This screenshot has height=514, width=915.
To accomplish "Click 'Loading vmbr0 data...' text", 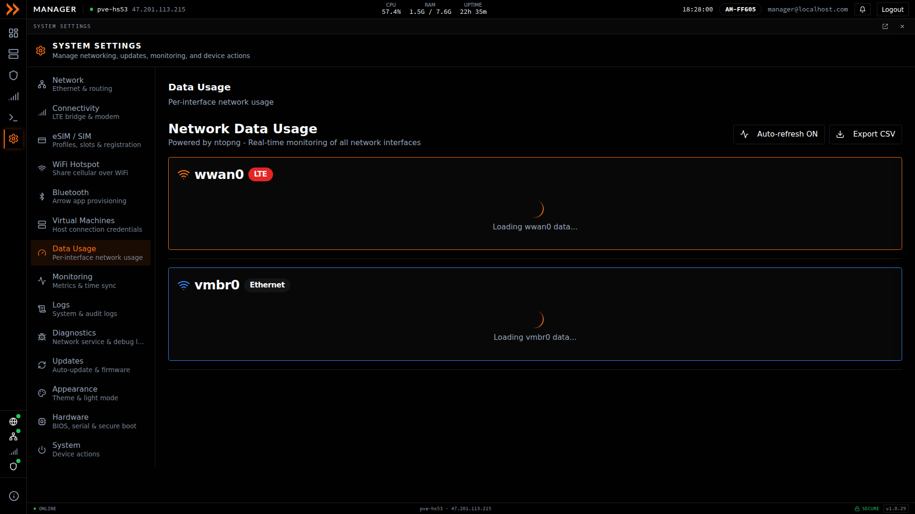I will point(535,337).
